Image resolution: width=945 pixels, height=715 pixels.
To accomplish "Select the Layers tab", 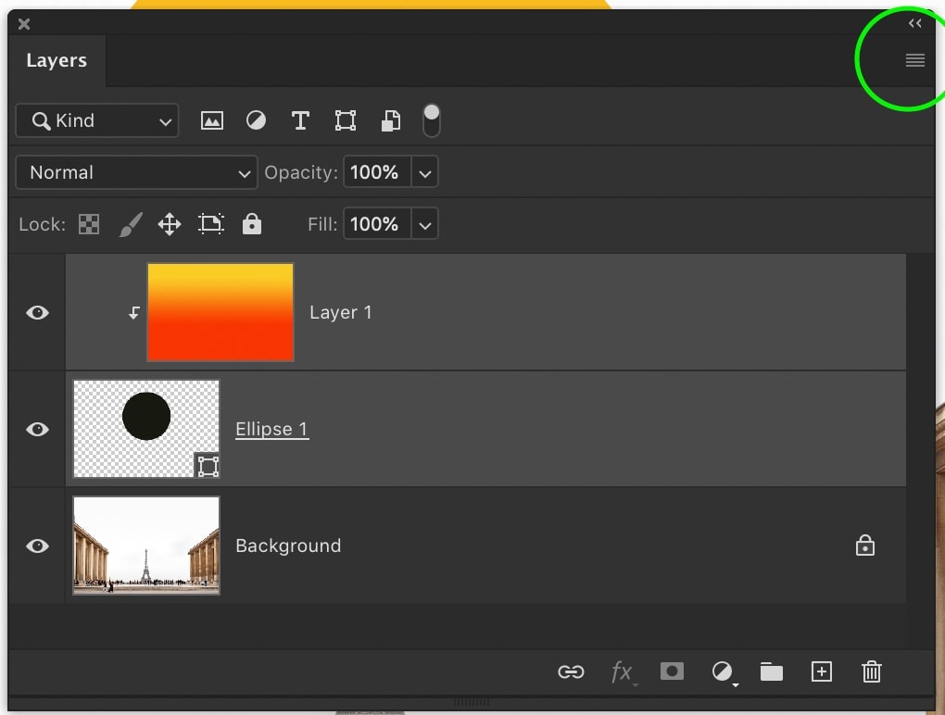I will tap(57, 60).
